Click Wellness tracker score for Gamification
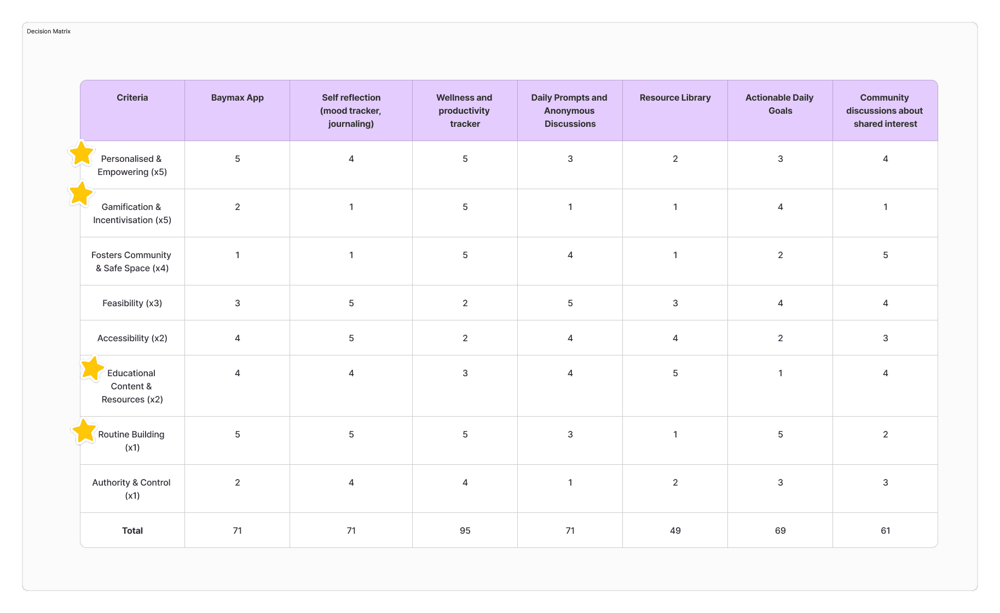This screenshot has width=1000, height=613. 465,213
